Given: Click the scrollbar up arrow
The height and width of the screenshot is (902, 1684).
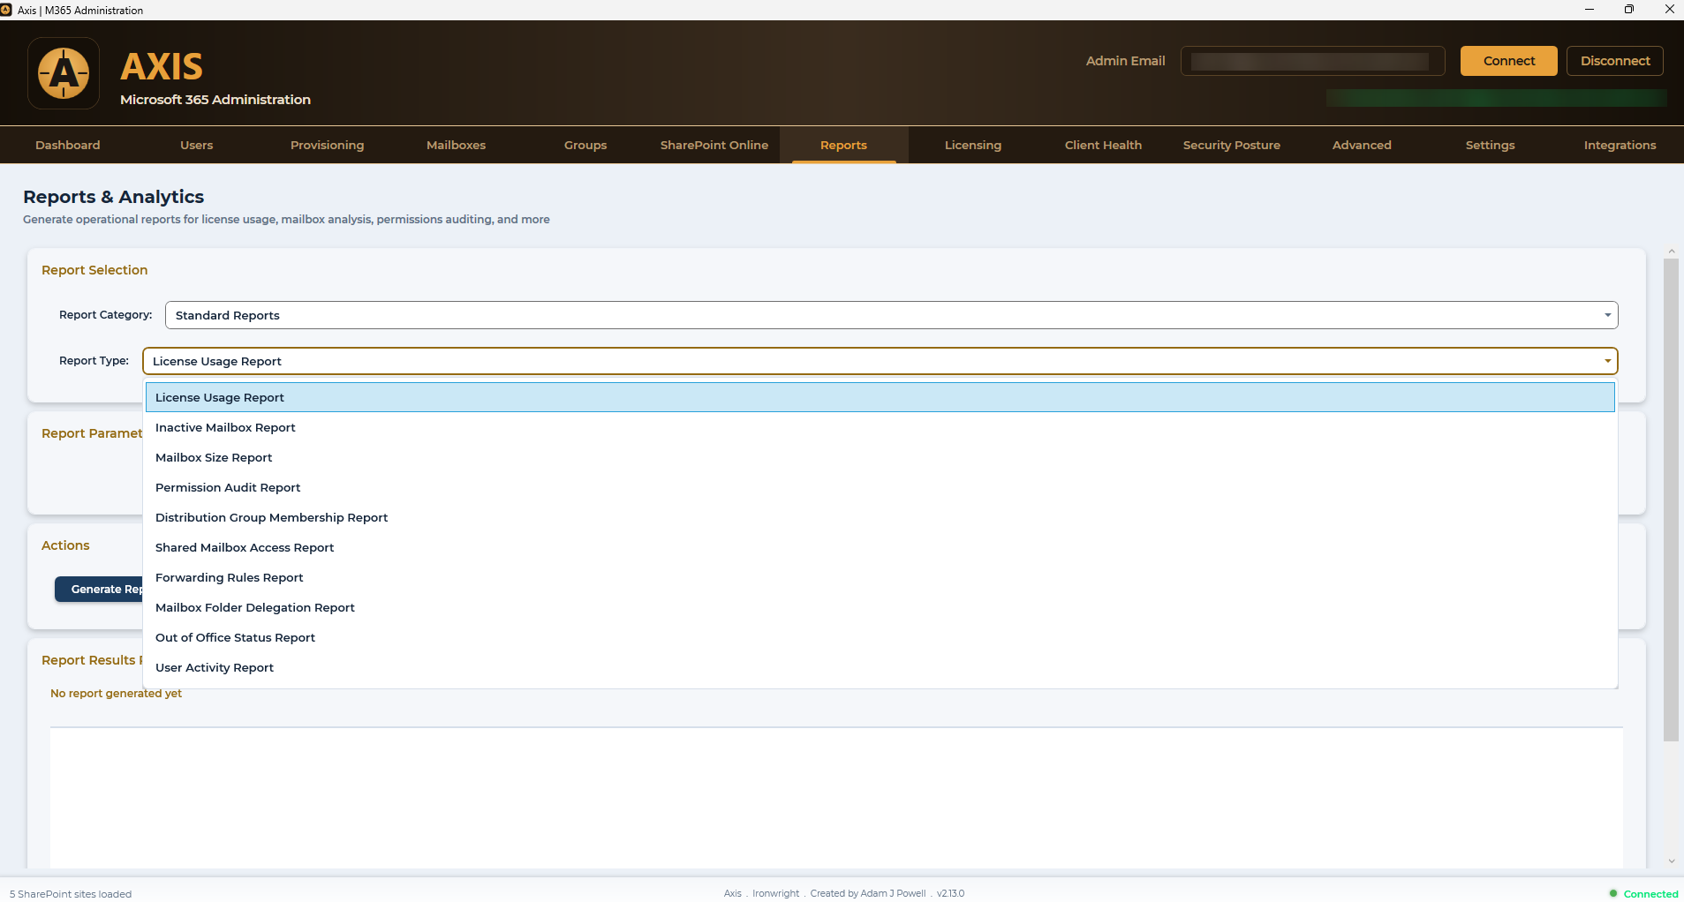Looking at the screenshot, I should click(1671, 252).
